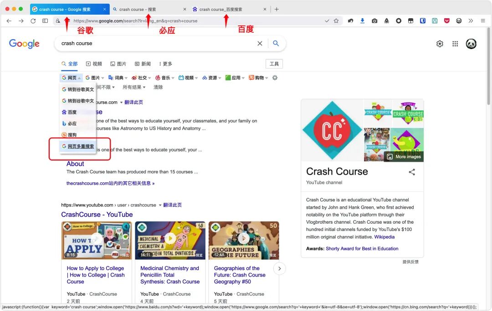492x311 pixels.
Task: Switch to the crash course 百度搜索 tab
Action: pos(229,10)
